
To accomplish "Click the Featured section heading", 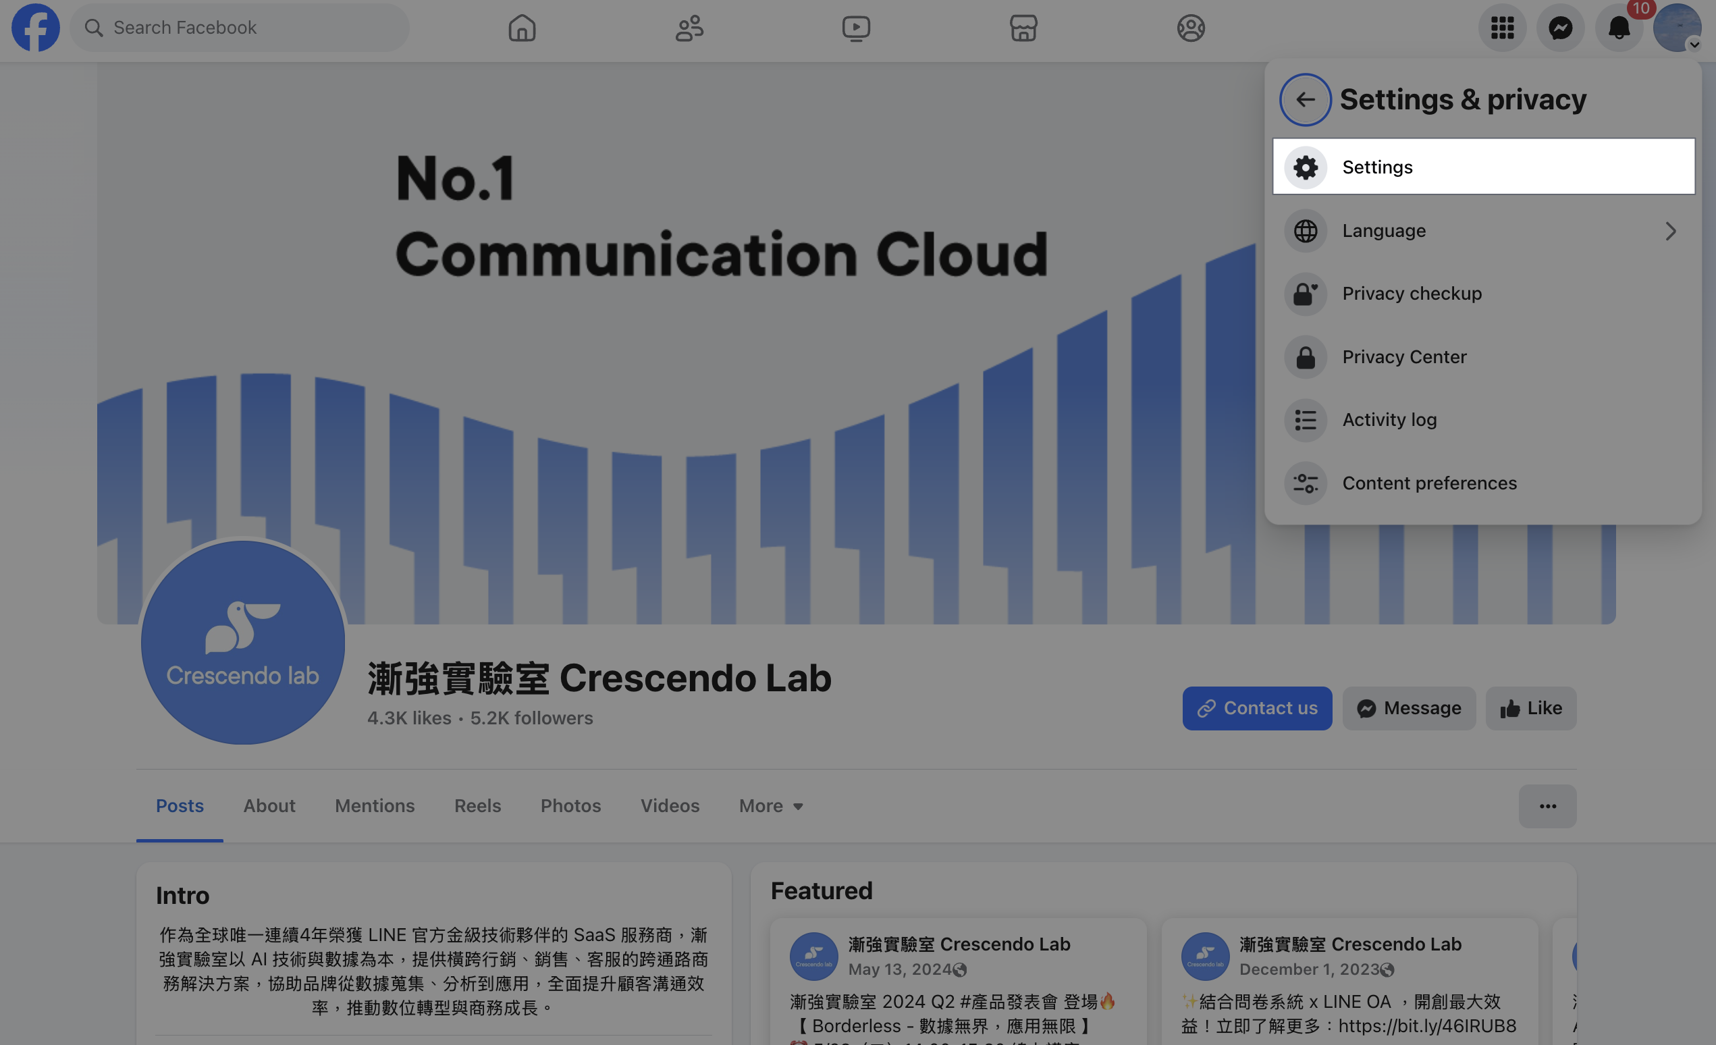I will [x=821, y=890].
